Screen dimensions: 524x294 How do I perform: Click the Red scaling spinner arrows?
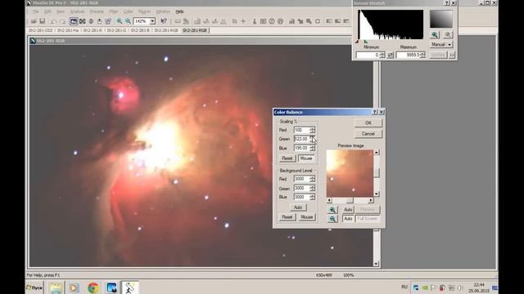312,130
